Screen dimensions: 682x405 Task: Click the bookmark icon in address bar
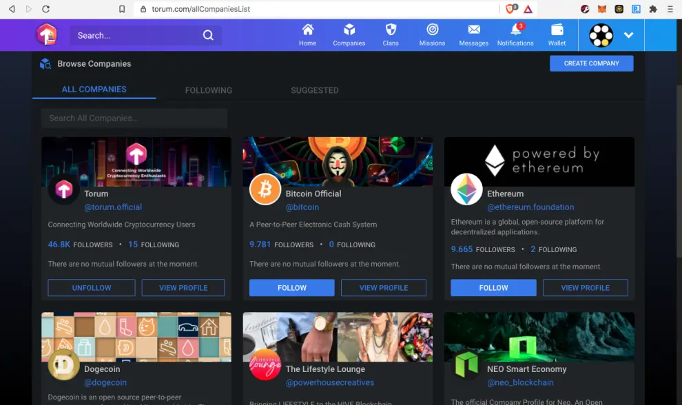point(122,9)
